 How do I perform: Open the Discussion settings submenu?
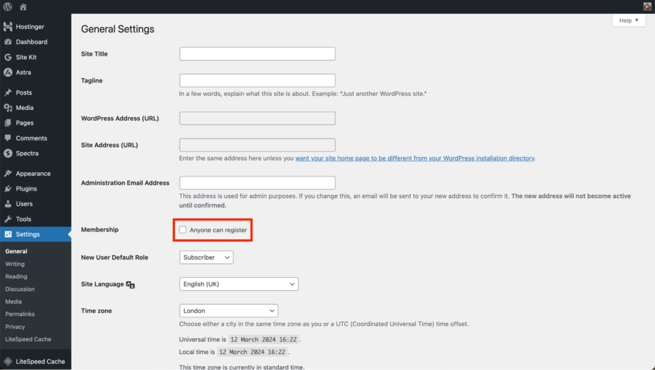click(20, 289)
